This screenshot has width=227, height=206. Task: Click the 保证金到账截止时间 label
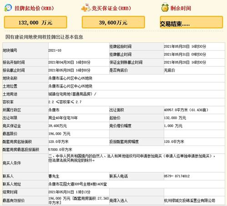[126, 62]
